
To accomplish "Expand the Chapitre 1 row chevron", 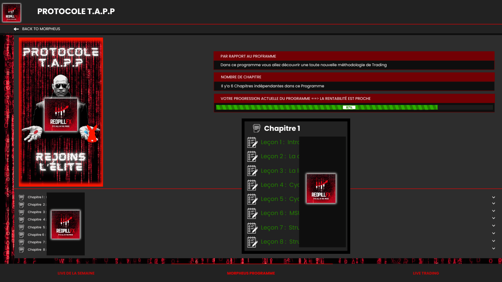I will point(494,197).
